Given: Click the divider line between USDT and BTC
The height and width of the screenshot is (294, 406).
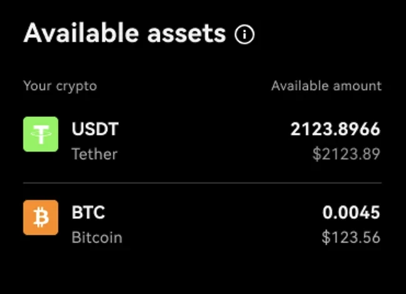Looking at the screenshot, I should pyautogui.click(x=202, y=183).
